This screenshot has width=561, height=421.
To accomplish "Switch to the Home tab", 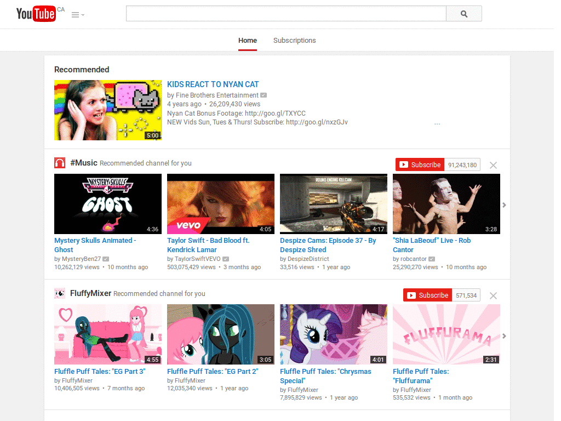I will point(248,41).
